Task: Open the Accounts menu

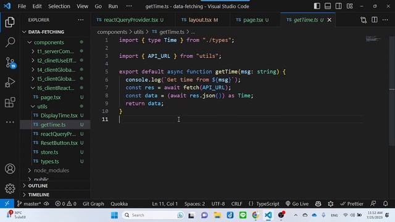Action: click(x=10, y=168)
